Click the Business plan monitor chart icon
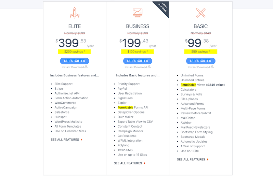The width and height of the screenshot is (273, 177). point(138,13)
